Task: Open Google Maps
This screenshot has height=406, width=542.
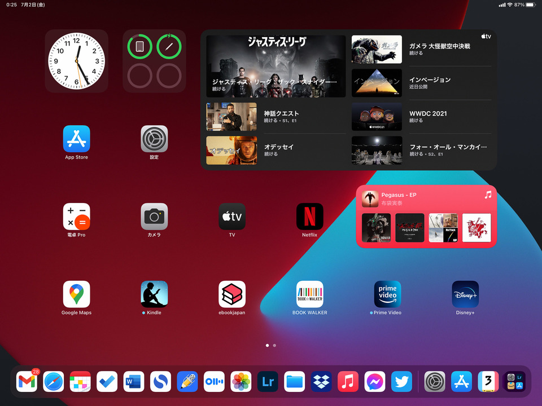Action: coord(77,292)
